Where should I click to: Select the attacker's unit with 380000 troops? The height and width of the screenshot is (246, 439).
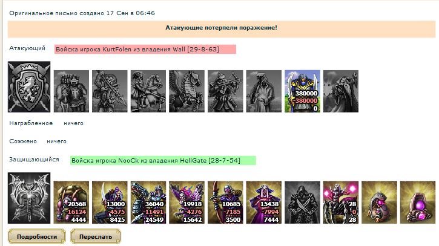302,91
